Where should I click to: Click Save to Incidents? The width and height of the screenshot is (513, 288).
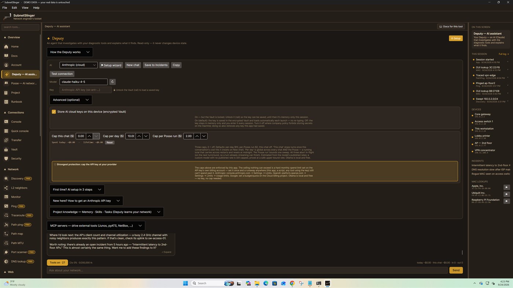click(156, 65)
